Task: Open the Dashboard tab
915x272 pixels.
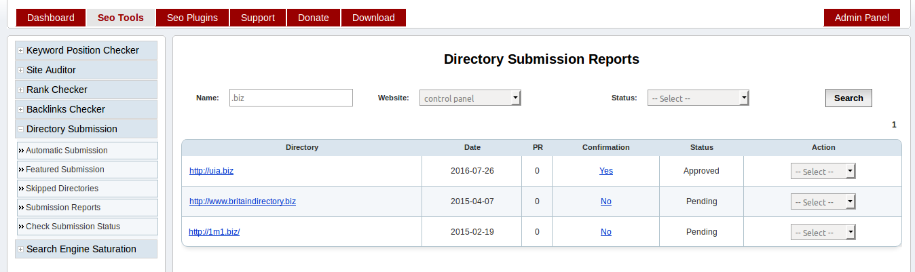Action: pyautogui.click(x=51, y=18)
